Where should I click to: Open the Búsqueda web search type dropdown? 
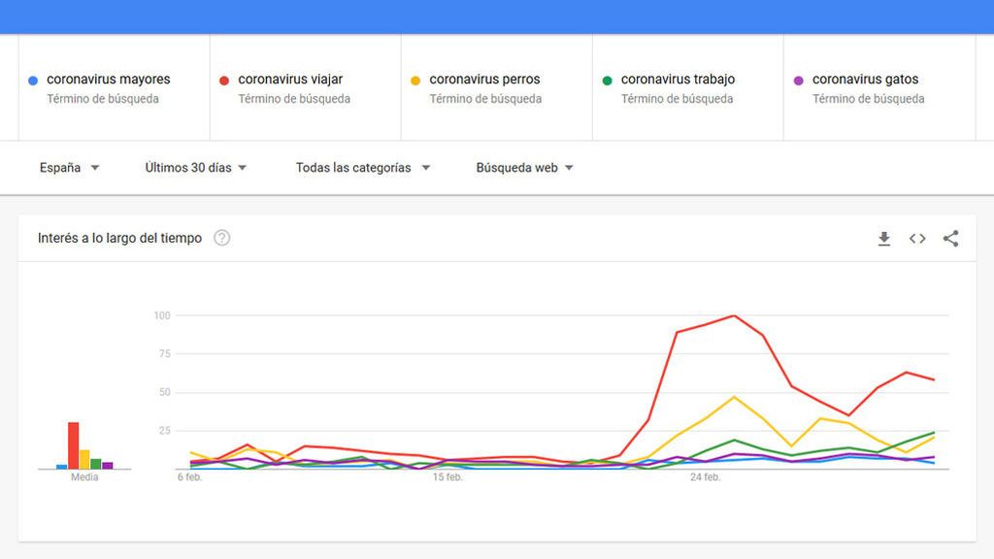coord(524,167)
